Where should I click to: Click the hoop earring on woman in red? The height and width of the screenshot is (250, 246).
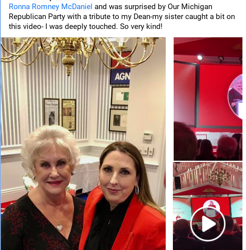point(137,190)
